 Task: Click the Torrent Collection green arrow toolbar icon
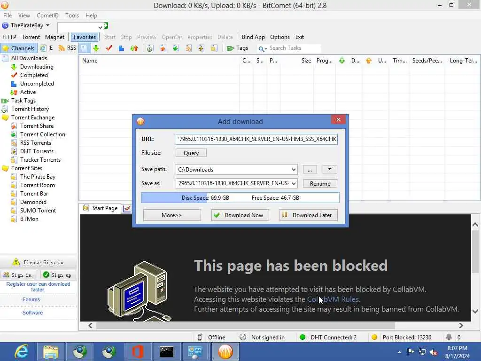coord(176,48)
